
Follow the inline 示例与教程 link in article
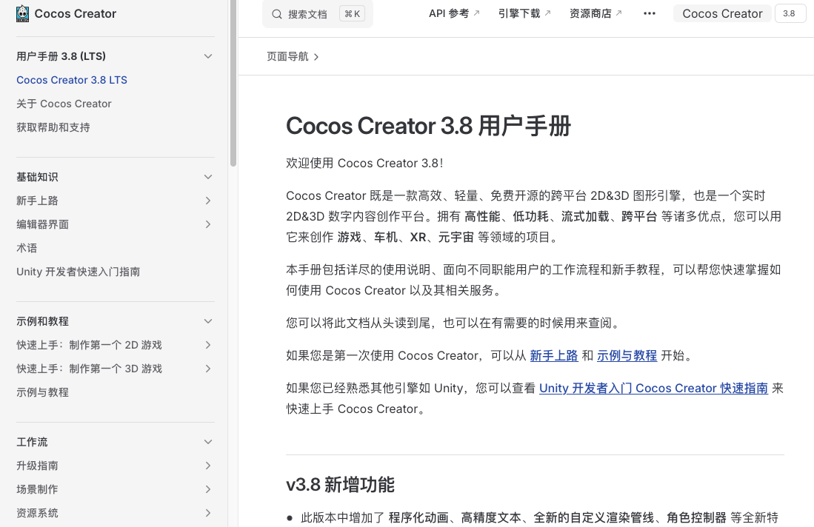tap(627, 356)
